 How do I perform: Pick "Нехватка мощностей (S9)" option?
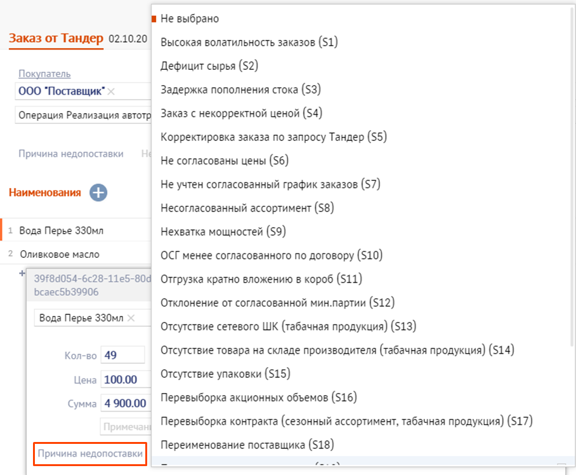(223, 231)
